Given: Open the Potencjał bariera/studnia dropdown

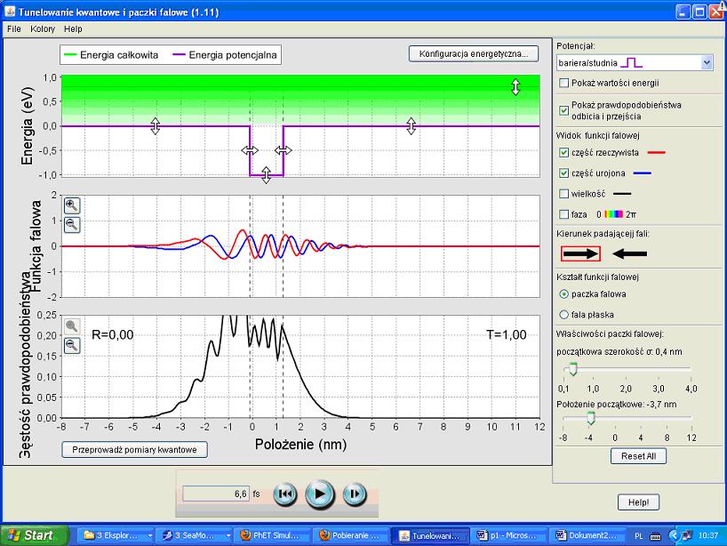Looking at the screenshot, I should click(x=635, y=62).
